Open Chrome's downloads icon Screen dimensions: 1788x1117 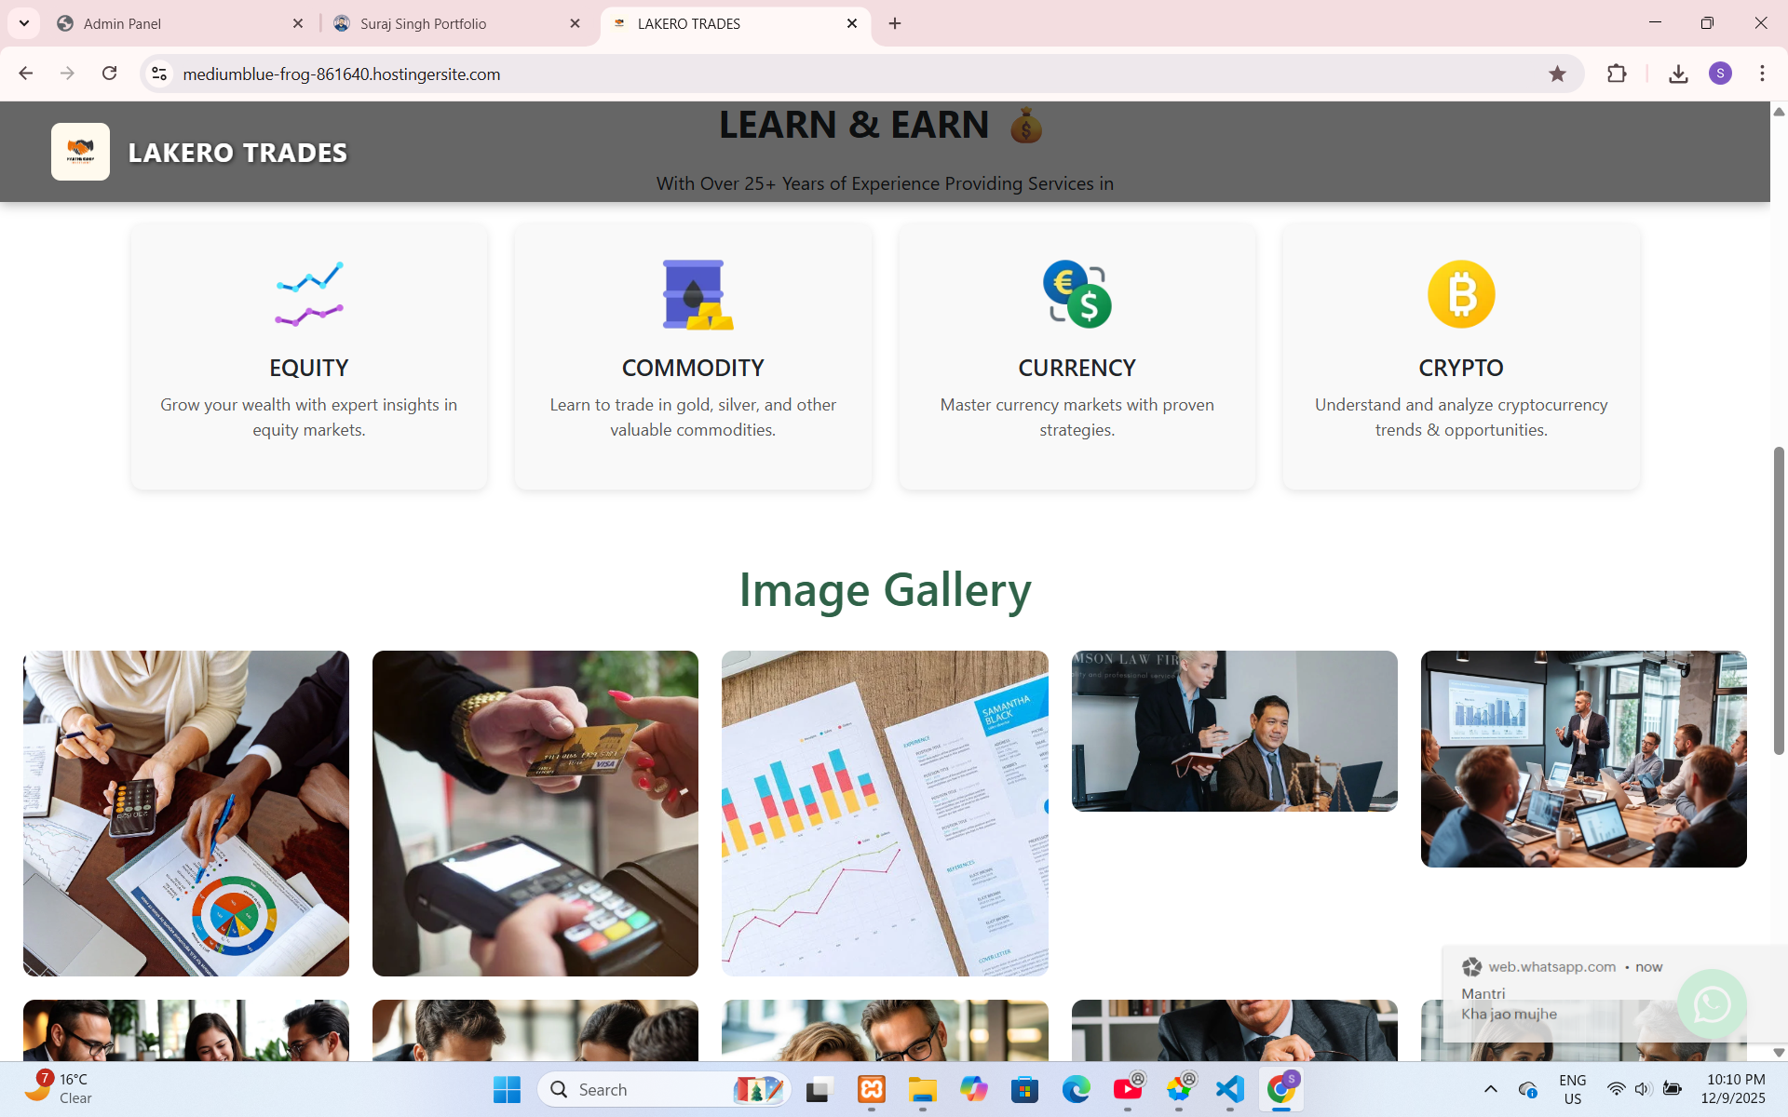coord(1679,74)
